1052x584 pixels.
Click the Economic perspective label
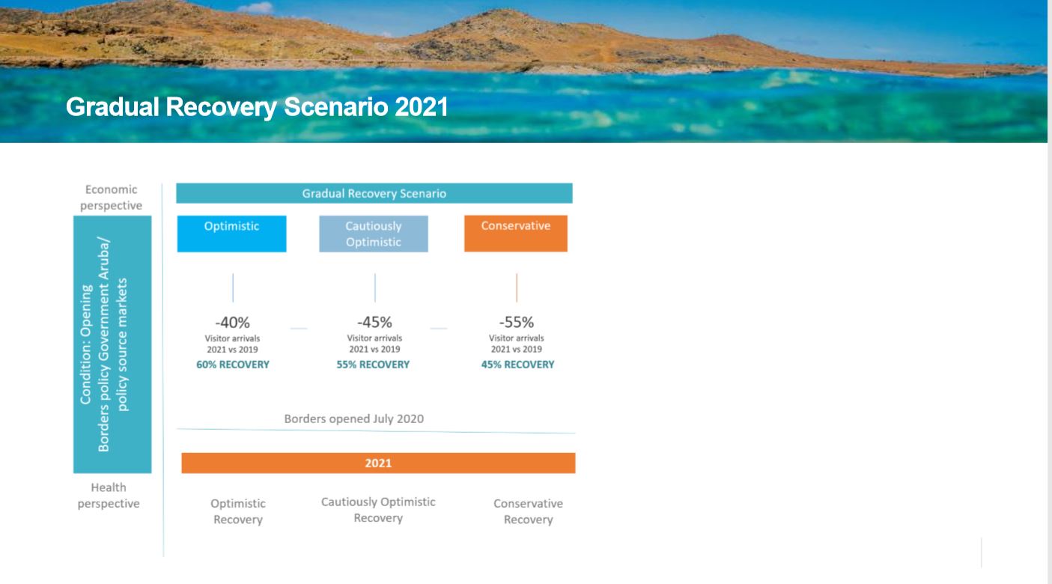click(x=112, y=198)
